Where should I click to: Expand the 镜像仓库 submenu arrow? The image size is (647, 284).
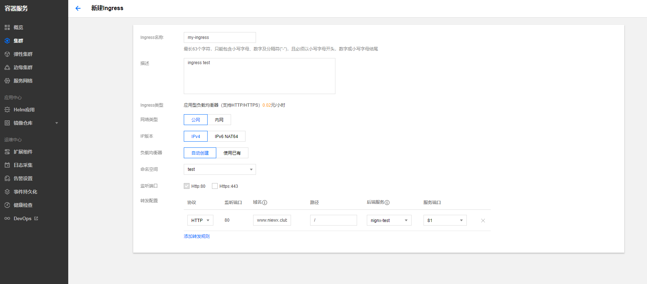coord(57,123)
